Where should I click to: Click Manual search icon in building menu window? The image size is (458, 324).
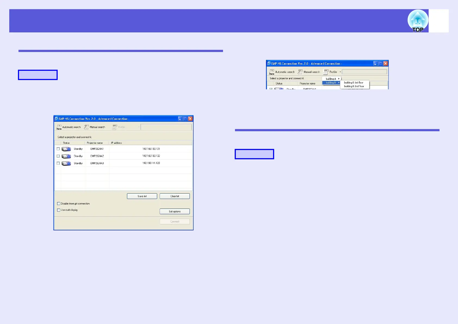tap(300, 72)
